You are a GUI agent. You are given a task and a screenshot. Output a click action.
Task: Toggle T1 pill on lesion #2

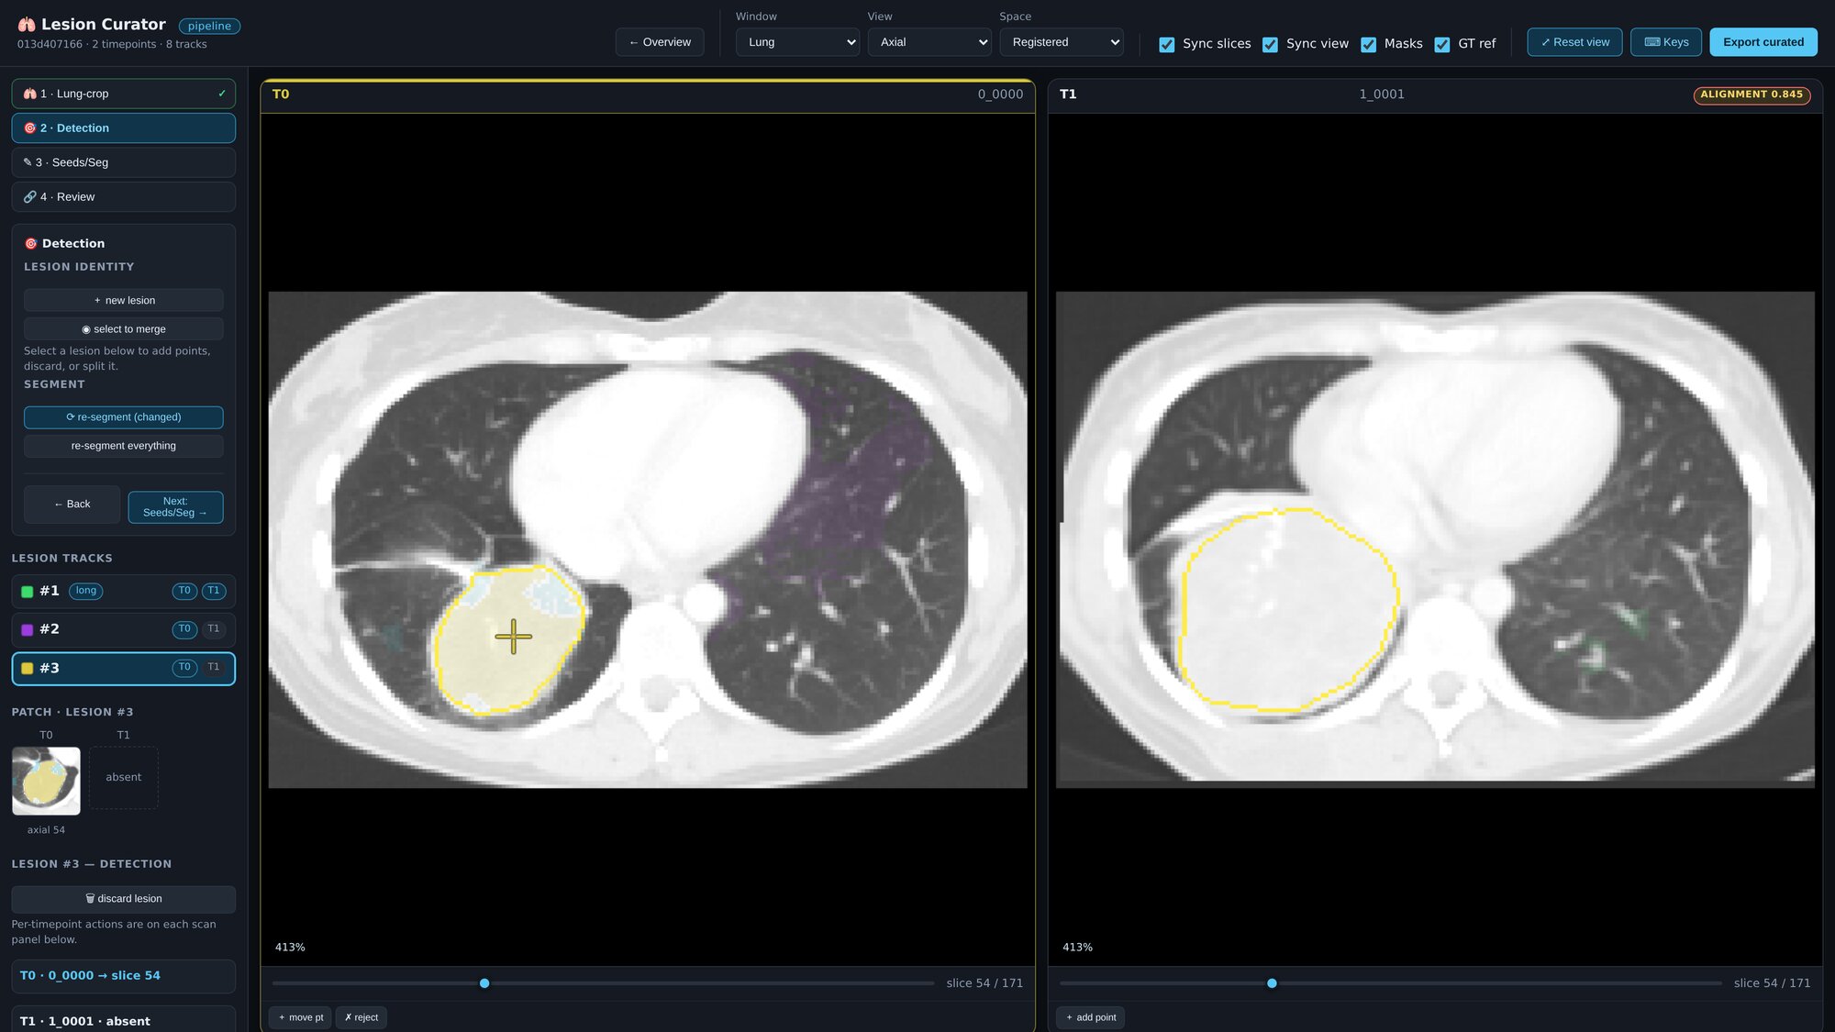[214, 629]
